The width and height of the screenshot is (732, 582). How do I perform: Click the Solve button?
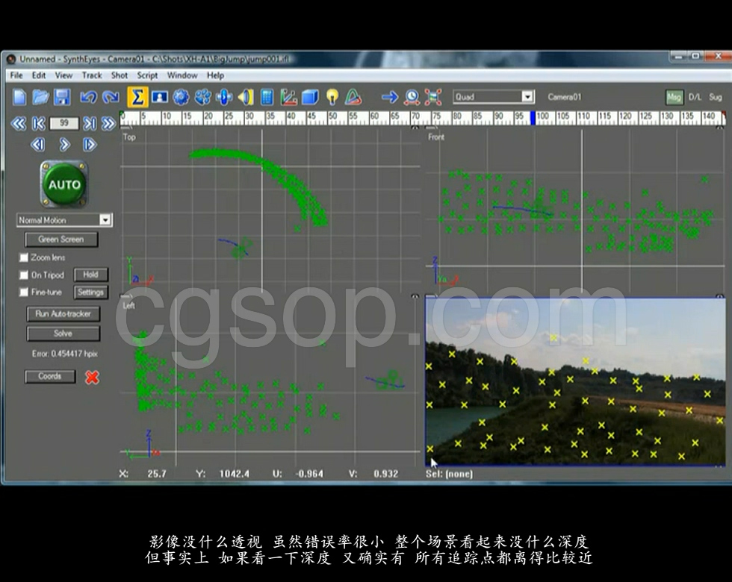63,334
